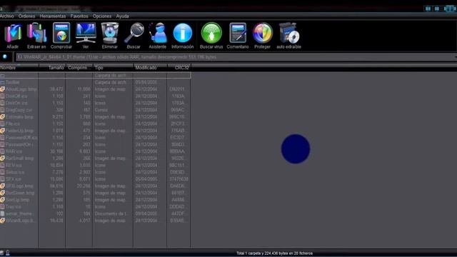Open the Órdenes menu
457x257 pixels.
(27, 16)
